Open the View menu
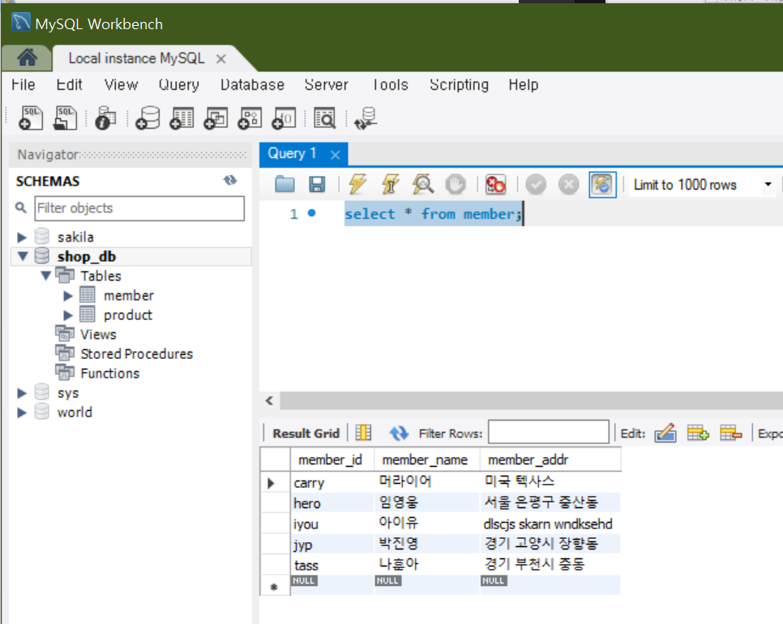Screen dimensions: 783x624 121,85
